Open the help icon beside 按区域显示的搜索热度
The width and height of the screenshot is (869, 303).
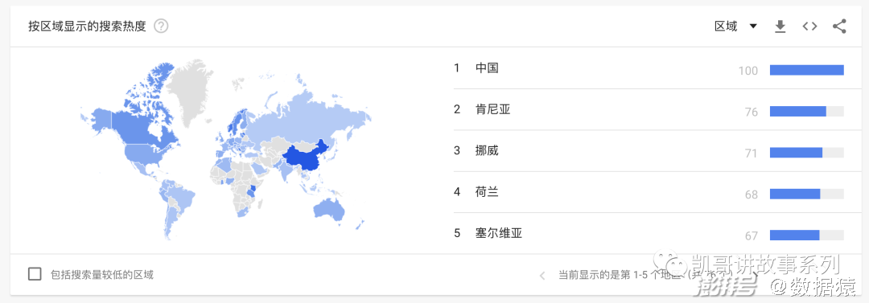coord(161,26)
